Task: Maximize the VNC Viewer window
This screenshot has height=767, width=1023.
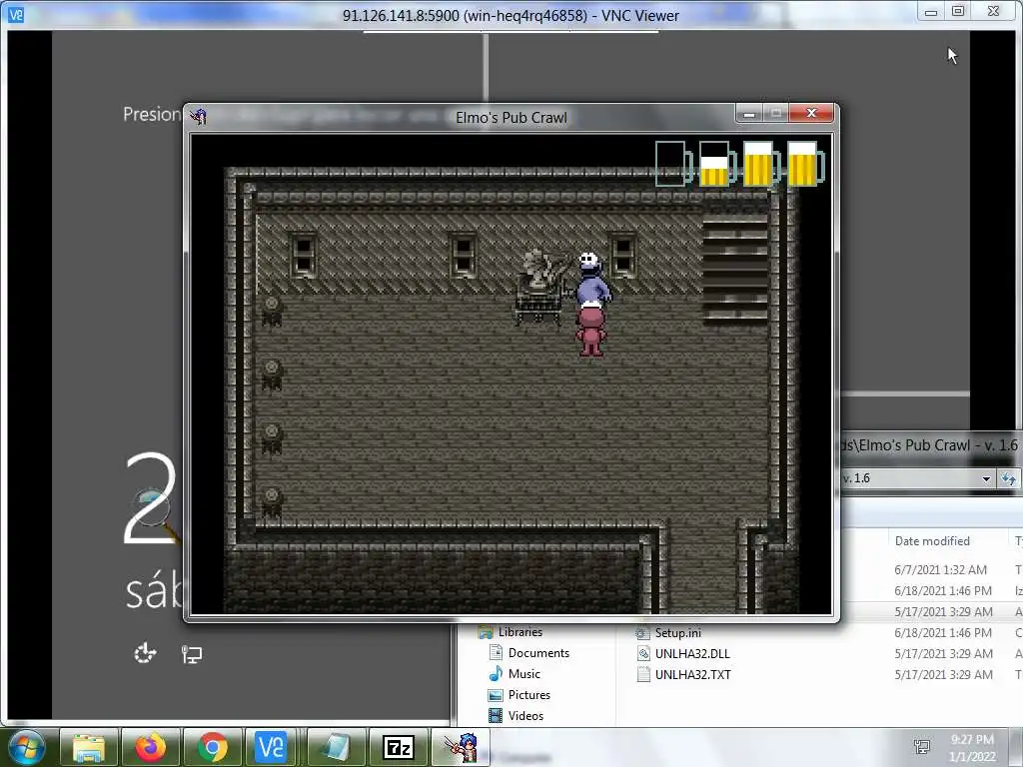Action: tap(958, 11)
